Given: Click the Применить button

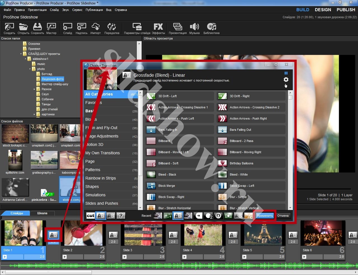Looking at the screenshot, I should point(265,216).
